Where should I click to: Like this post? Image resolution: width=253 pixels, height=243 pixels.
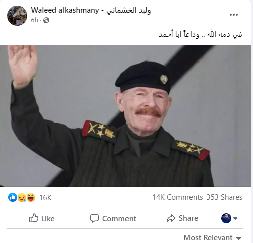coord(42,218)
